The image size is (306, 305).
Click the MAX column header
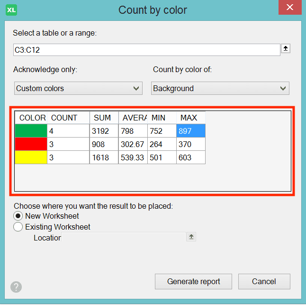191,118
